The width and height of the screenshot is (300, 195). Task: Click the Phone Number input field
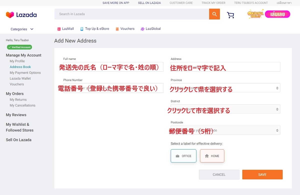113,88
